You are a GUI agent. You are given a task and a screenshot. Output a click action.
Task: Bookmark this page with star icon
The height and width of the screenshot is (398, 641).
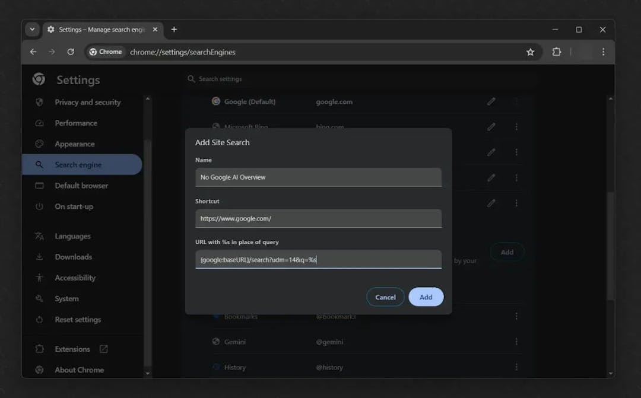[x=530, y=52]
